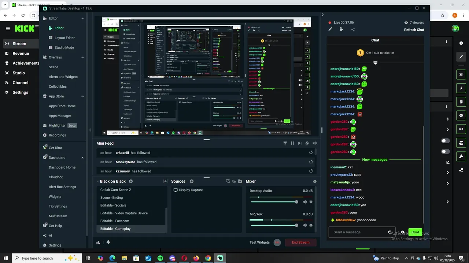Image resolution: width=469 pixels, height=263 pixels.
Task: Open scene transitions icon next to Sources
Action: (x=165, y=181)
